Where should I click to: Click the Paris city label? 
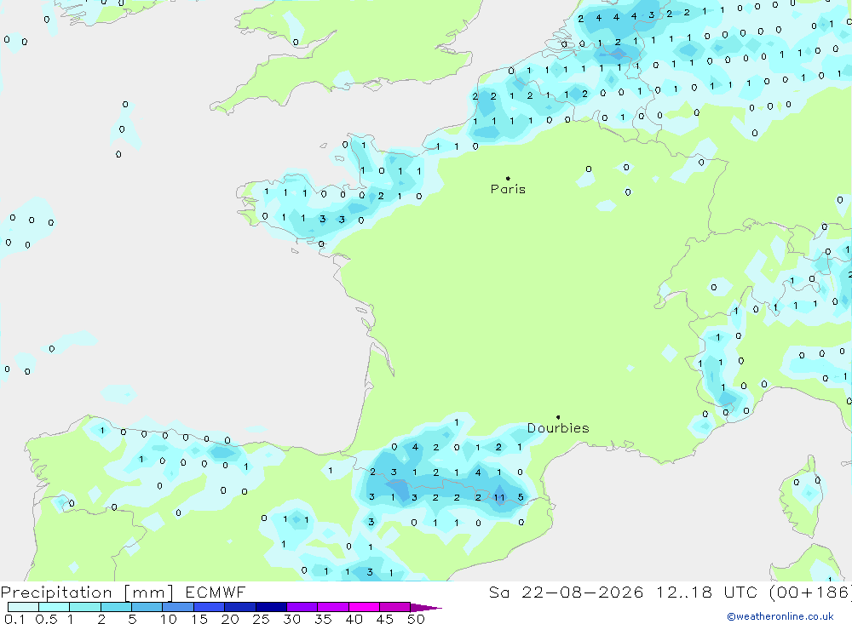click(508, 190)
